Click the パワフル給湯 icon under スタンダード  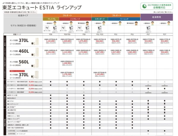pos(100,28)
